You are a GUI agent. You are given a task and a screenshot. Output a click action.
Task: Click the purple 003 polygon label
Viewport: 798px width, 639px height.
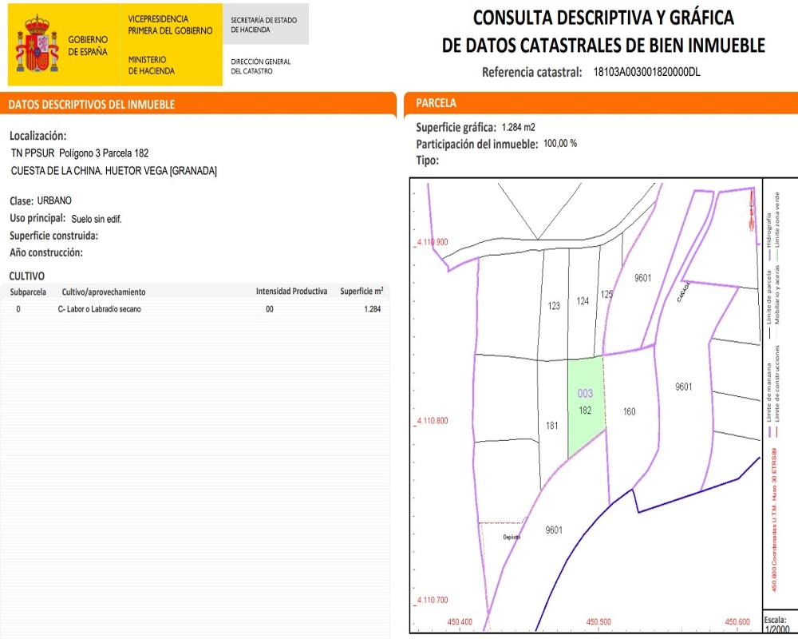(585, 394)
